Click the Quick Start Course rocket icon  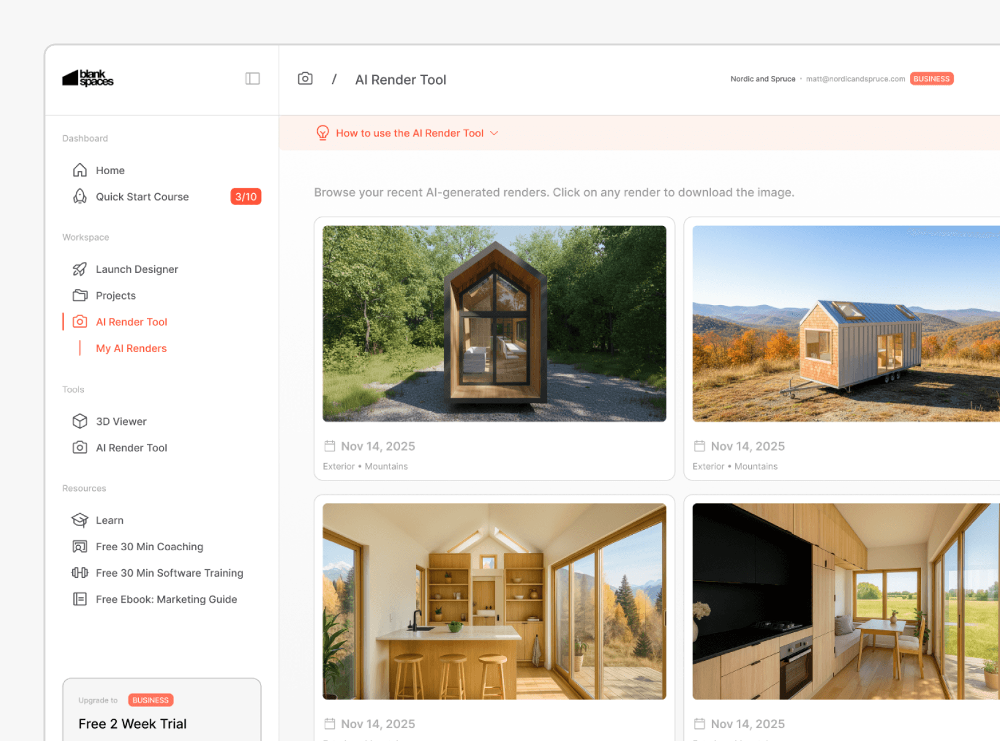click(x=80, y=196)
